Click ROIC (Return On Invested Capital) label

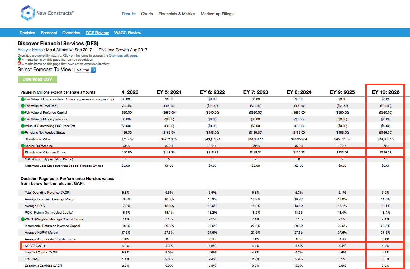[49, 212]
